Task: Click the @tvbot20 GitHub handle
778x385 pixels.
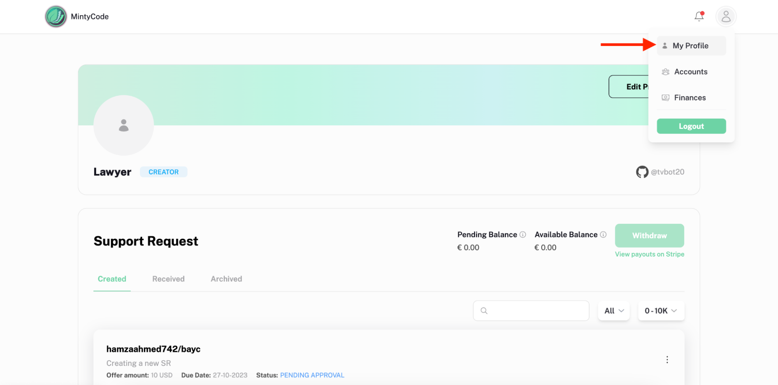Action: tap(667, 172)
